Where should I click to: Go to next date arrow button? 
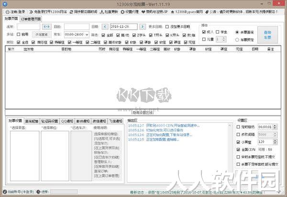click(x=143, y=26)
